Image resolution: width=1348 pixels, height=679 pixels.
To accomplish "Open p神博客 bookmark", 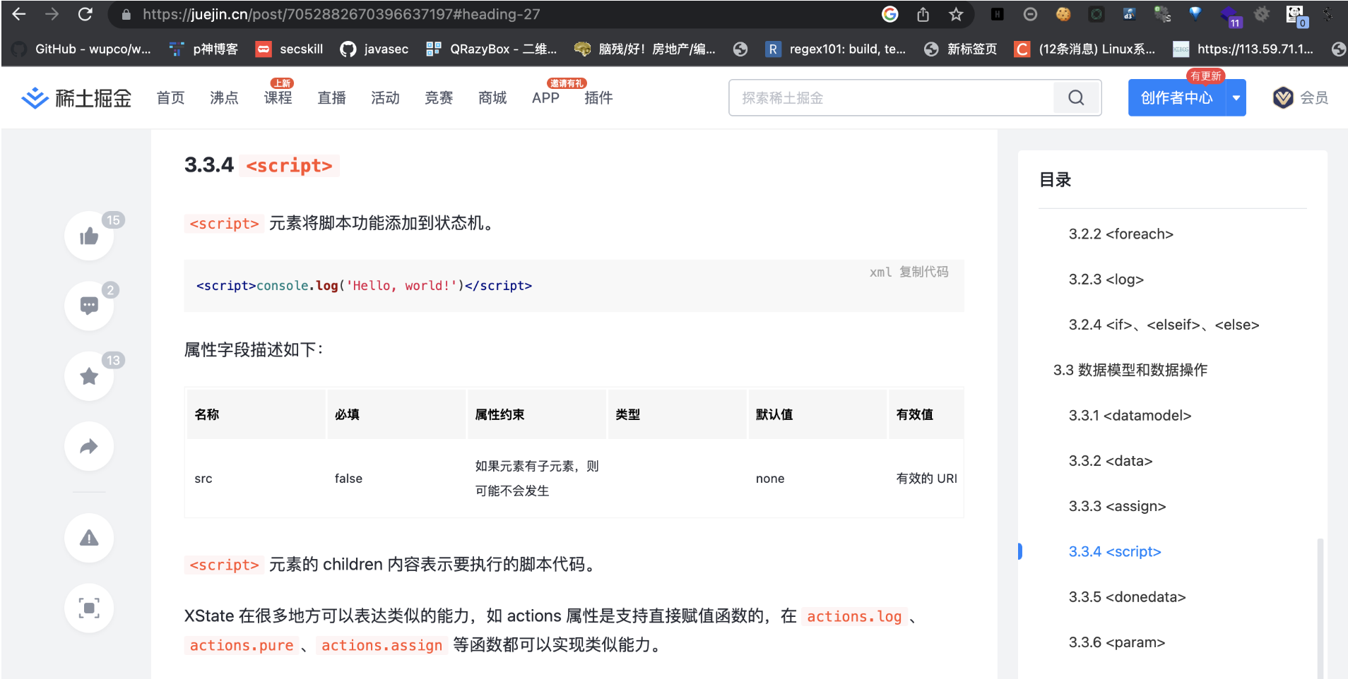I will coord(203,49).
